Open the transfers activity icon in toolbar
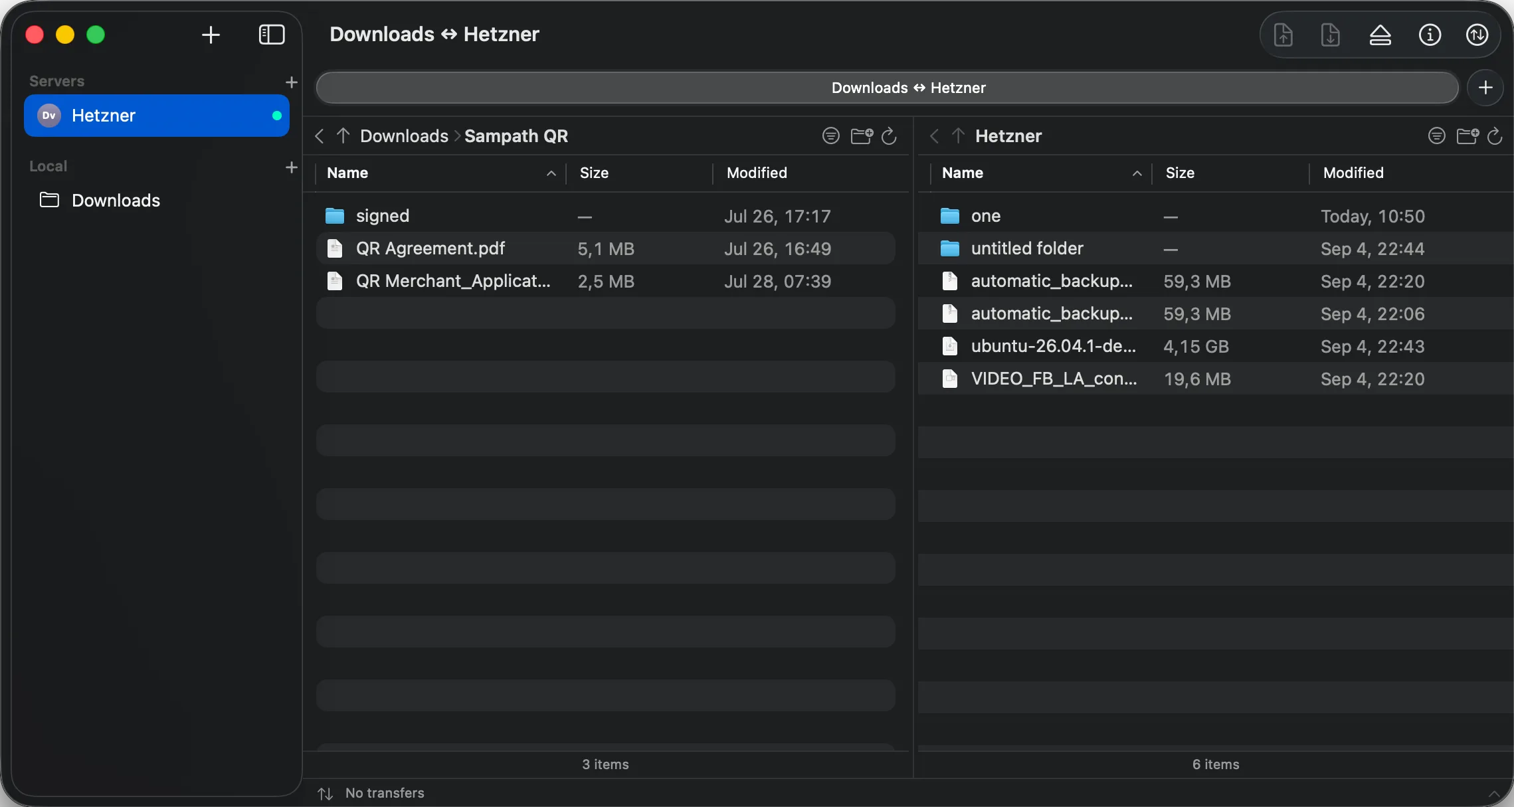Screen dimensions: 1514x807 coord(1477,35)
